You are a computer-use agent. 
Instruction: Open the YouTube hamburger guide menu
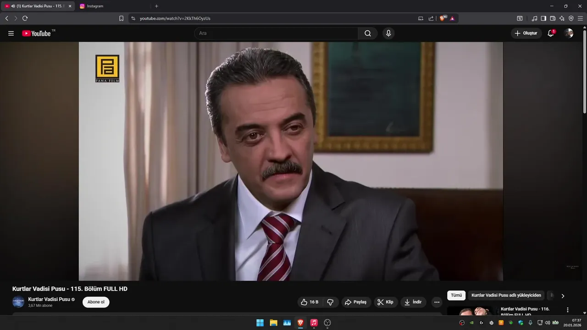coord(11,33)
